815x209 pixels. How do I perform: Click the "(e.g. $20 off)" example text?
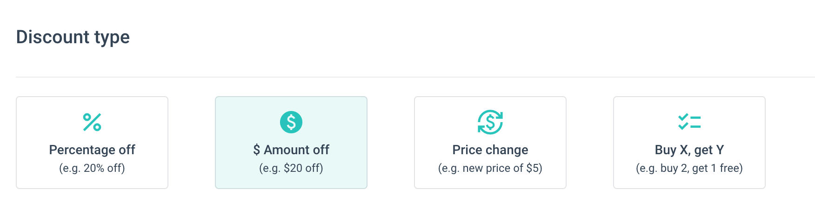coord(291,168)
